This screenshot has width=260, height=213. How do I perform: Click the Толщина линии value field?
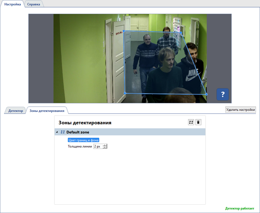98,147
